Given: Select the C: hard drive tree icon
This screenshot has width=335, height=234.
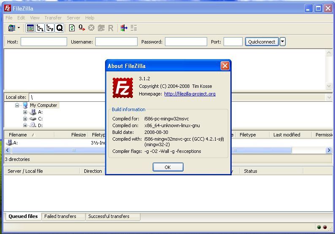Looking at the screenshot, I should coord(32,119).
